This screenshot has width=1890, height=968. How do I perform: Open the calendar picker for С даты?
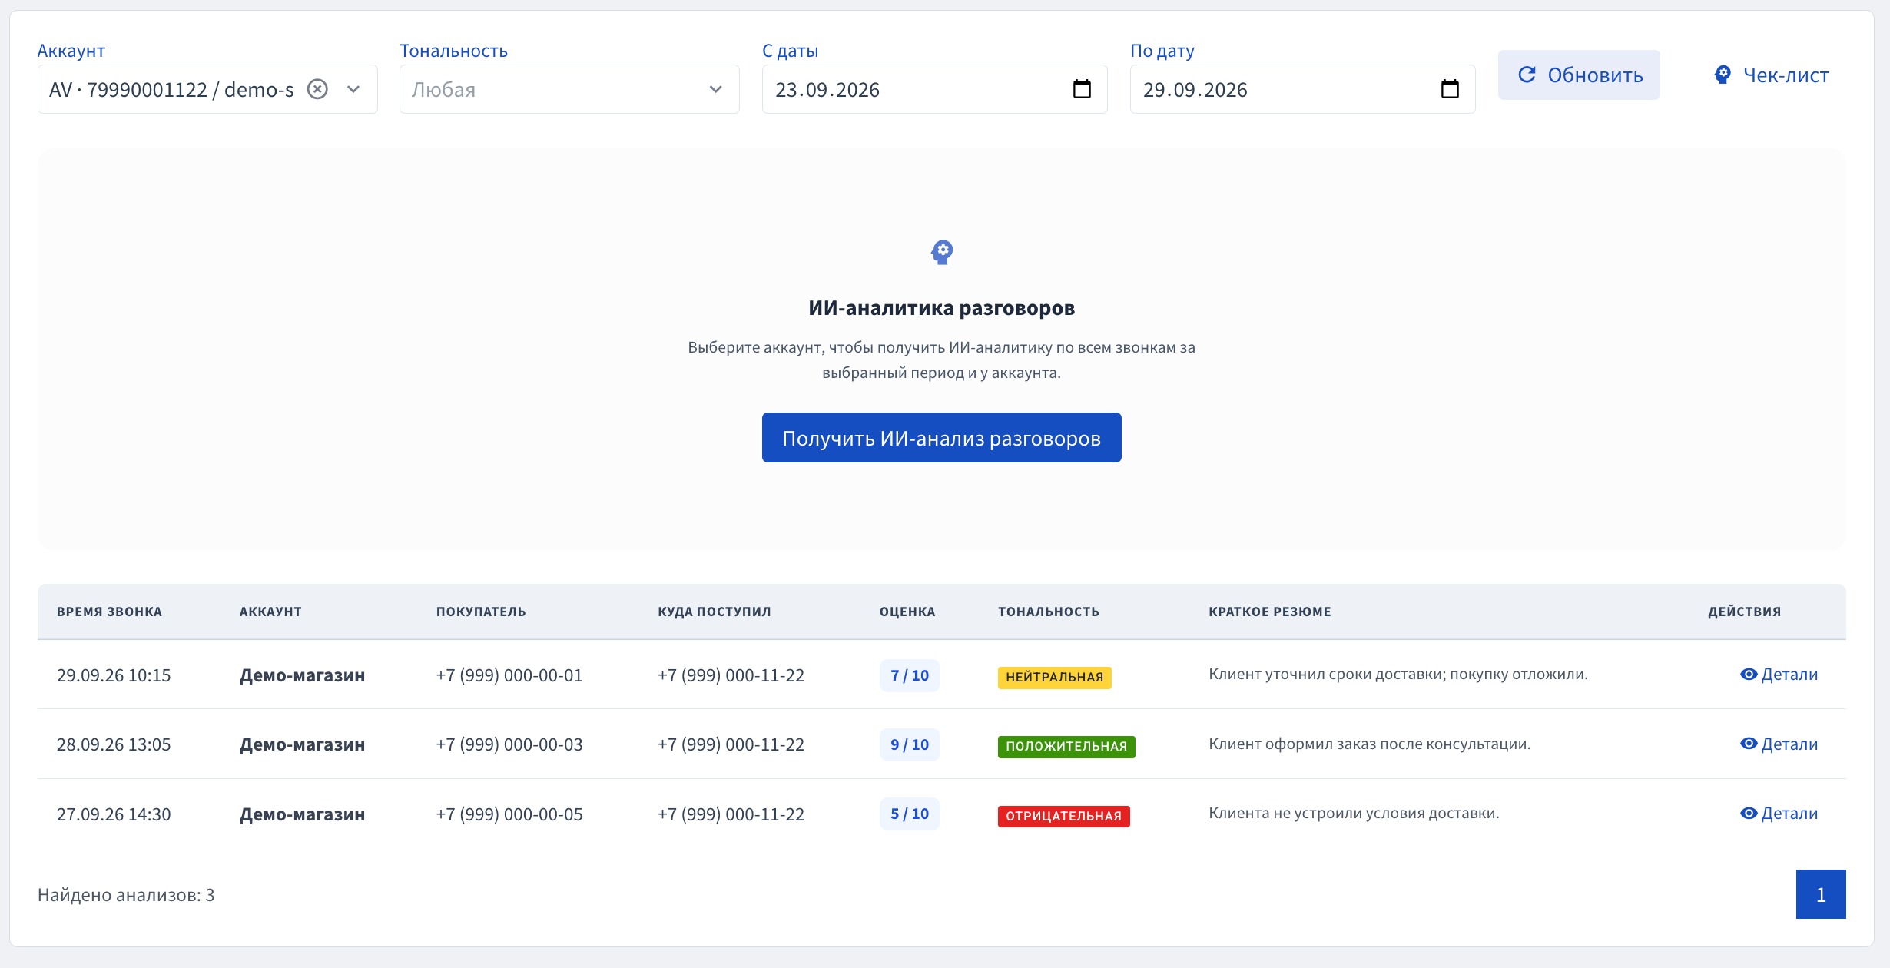[1082, 89]
